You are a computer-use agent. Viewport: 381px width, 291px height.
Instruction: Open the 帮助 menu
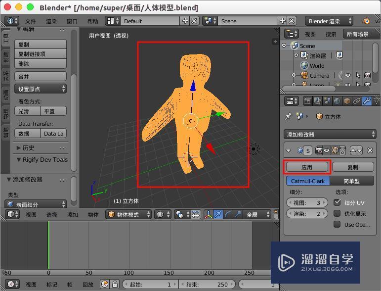[93, 21]
